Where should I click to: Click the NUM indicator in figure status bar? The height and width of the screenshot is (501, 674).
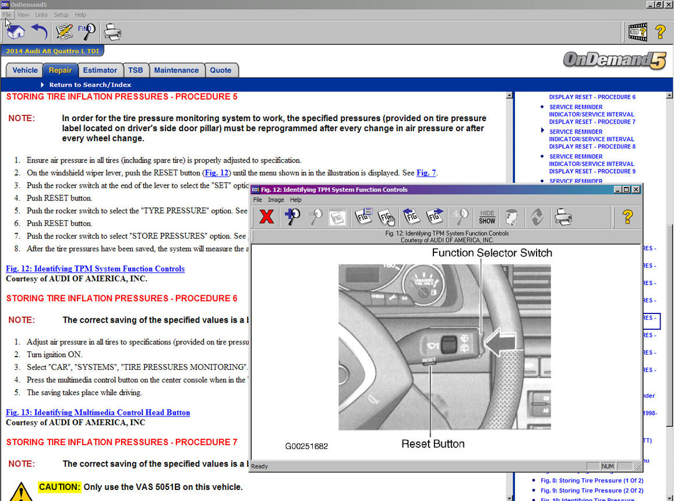click(x=608, y=466)
